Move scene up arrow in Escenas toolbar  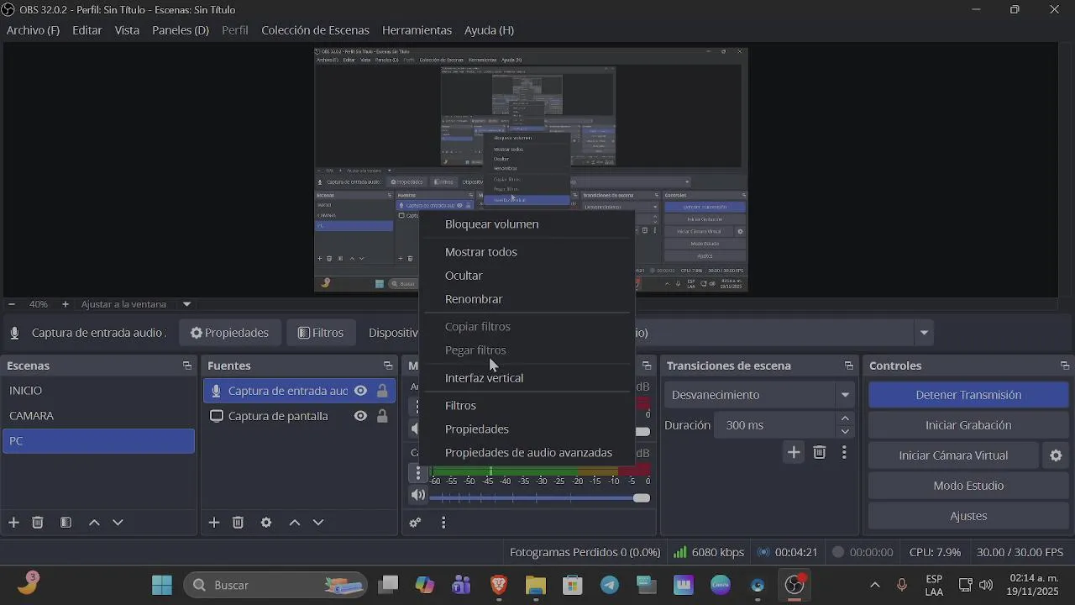click(94, 523)
